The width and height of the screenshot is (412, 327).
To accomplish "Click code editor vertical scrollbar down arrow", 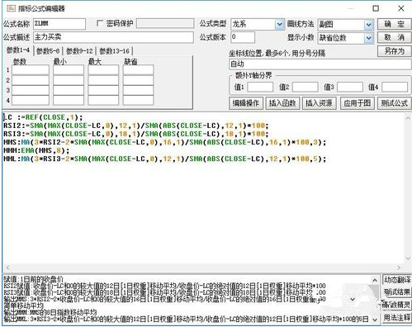I will 408,258.
